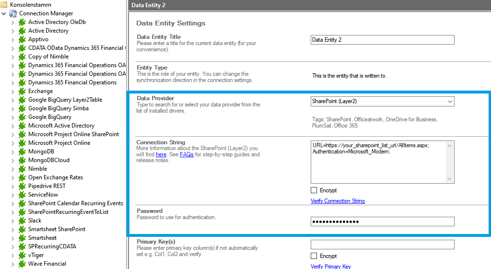Click the Password input field

tap(382, 222)
